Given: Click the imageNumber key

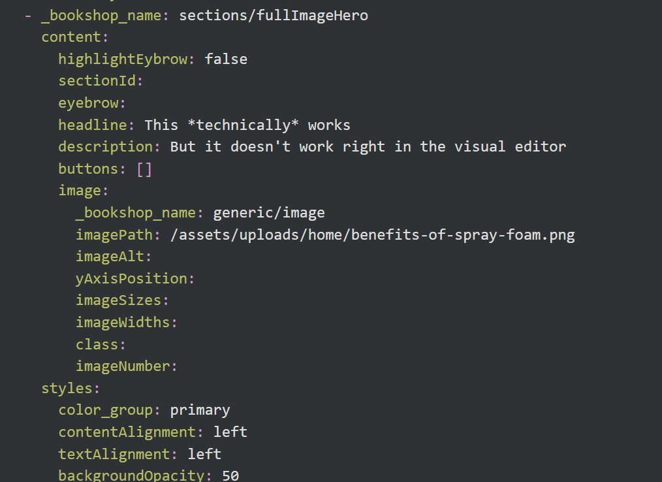Looking at the screenshot, I should click(123, 366).
